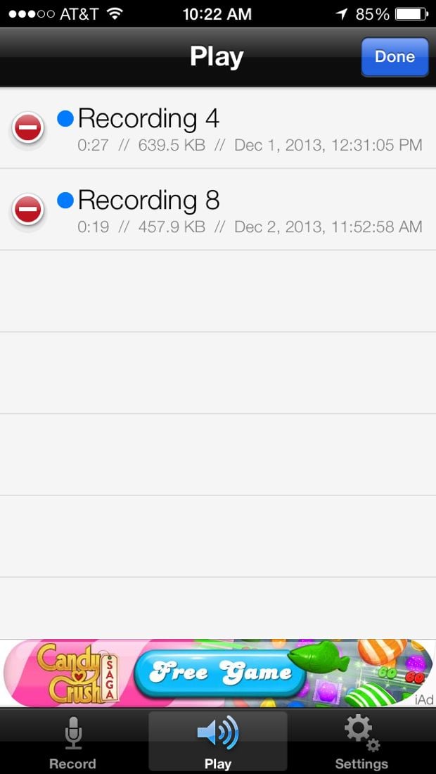Tap the microphone icon in the tab bar
The image size is (436, 774).
tap(73, 733)
